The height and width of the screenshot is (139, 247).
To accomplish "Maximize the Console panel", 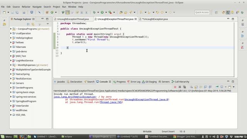I will [x=233, y=81].
